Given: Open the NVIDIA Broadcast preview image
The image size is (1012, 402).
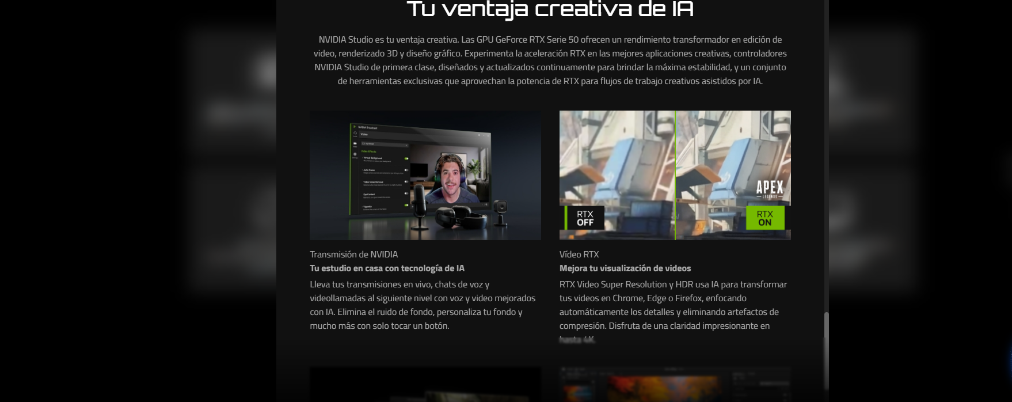Looking at the screenshot, I should coord(425,175).
